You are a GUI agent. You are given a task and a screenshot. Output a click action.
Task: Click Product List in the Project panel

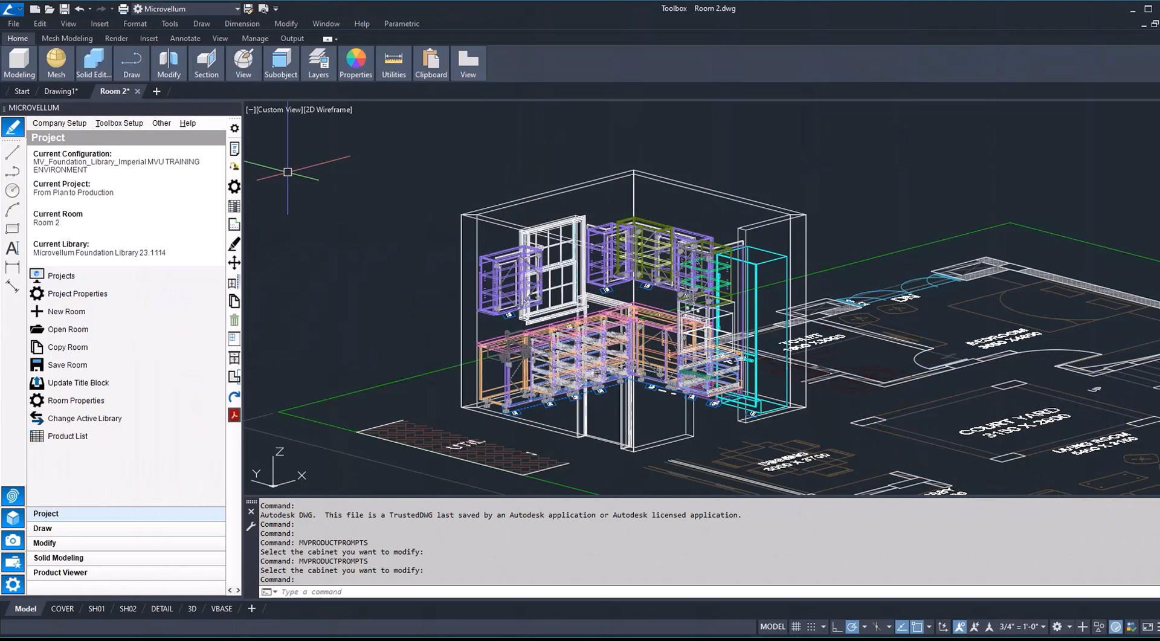click(68, 436)
